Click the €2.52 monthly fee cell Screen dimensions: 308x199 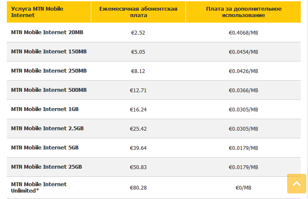pyautogui.click(x=138, y=32)
